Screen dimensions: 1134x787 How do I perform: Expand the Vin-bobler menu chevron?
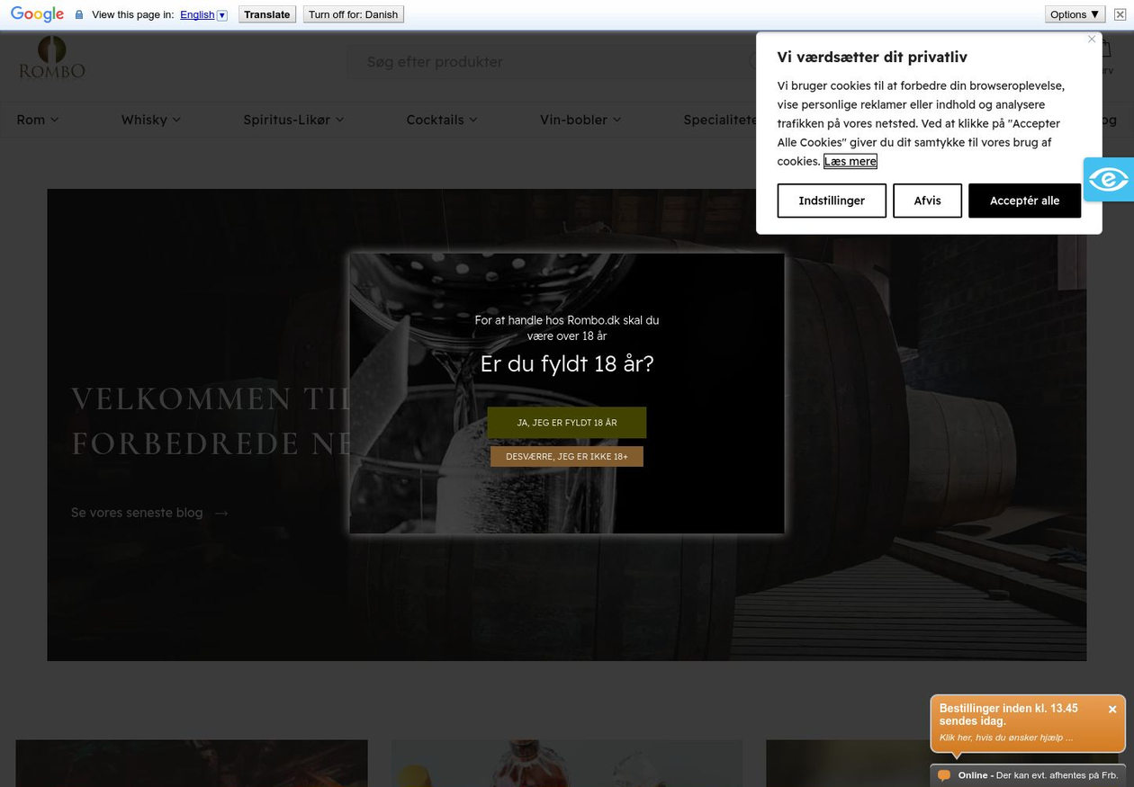616,120
